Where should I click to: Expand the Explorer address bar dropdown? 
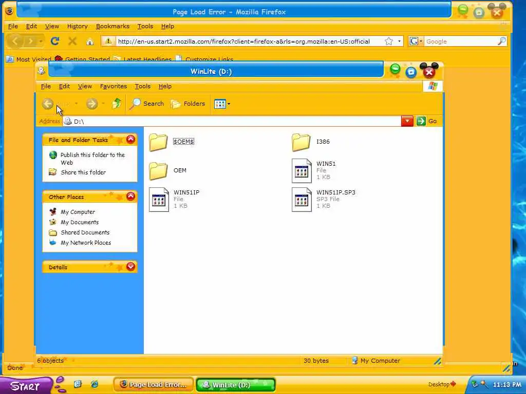407,121
